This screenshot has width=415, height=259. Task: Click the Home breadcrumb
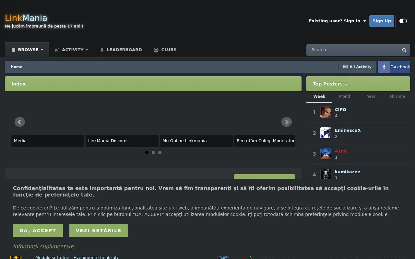17,67
